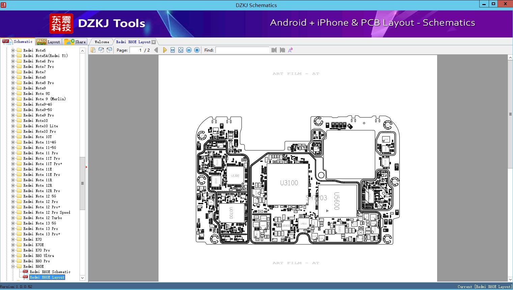Expand the Redmi Note10 Lite node
Screen dimensions: 513x290
point(13,126)
